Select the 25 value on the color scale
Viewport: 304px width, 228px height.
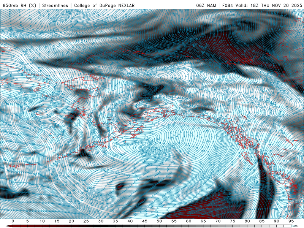coord(86,221)
